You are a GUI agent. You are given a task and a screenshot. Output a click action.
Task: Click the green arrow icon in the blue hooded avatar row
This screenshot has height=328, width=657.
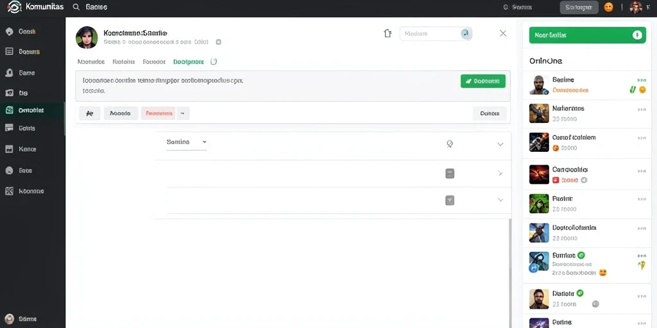click(641, 265)
